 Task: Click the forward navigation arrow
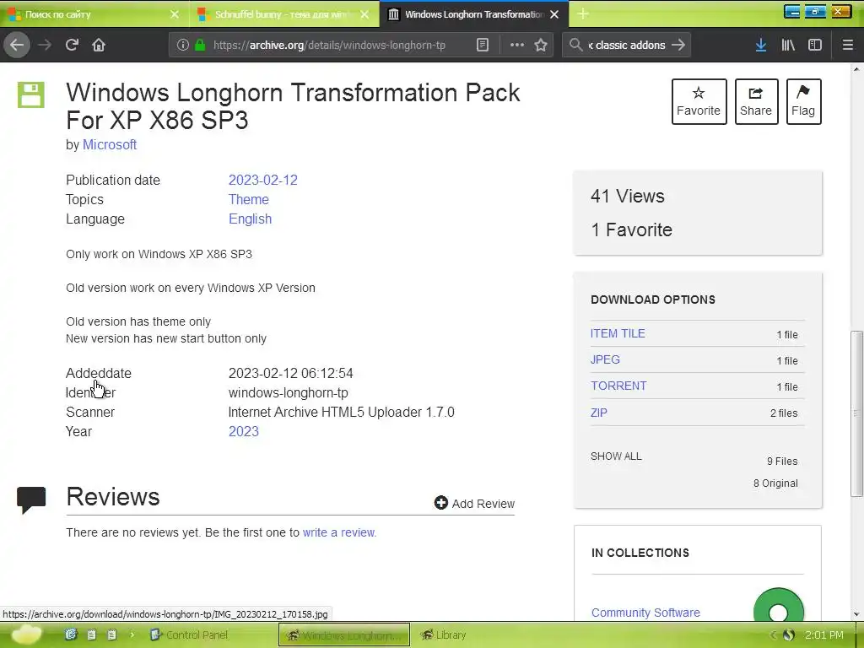[x=45, y=45]
